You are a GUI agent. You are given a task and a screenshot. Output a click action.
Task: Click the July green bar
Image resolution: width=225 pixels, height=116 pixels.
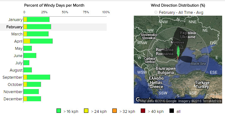pos(27,63)
